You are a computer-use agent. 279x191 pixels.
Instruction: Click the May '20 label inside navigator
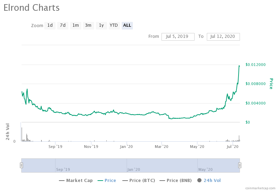point(205,169)
